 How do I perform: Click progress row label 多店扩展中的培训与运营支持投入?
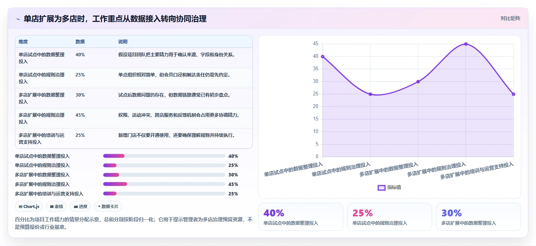coord(49,194)
